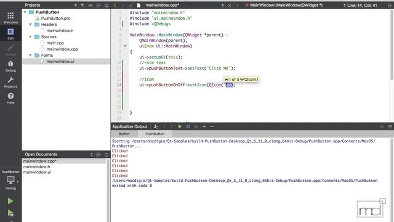Show next QIcon() overload in tooltip

(x=242, y=80)
